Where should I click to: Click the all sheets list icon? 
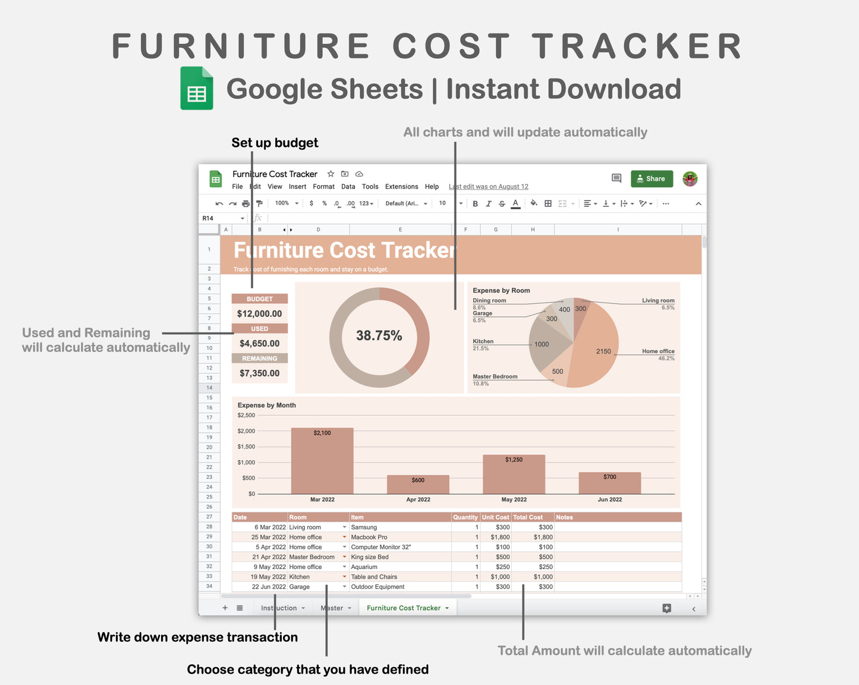[x=240, y=608]
